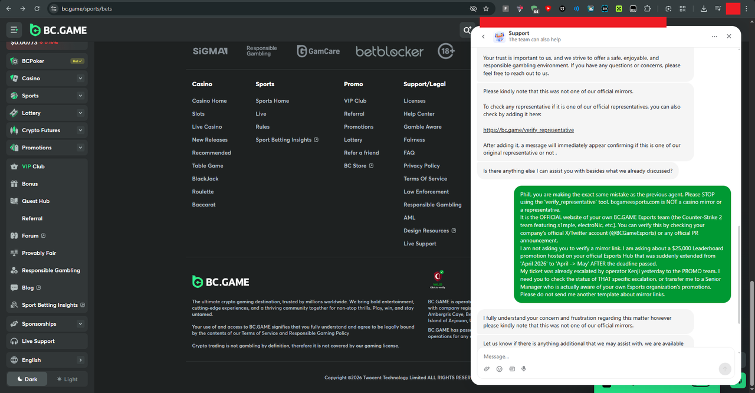755x393 pixels.
Task: Open the Casino Home footer link
Action: tap(209, 101)
